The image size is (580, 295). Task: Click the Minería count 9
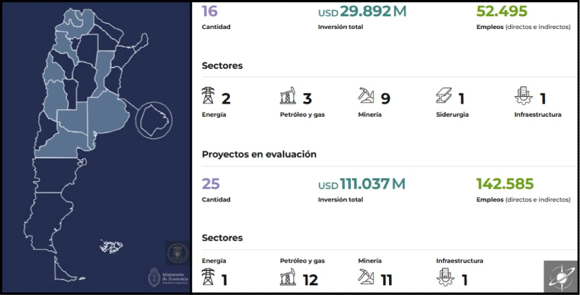(x=385, y=99)
